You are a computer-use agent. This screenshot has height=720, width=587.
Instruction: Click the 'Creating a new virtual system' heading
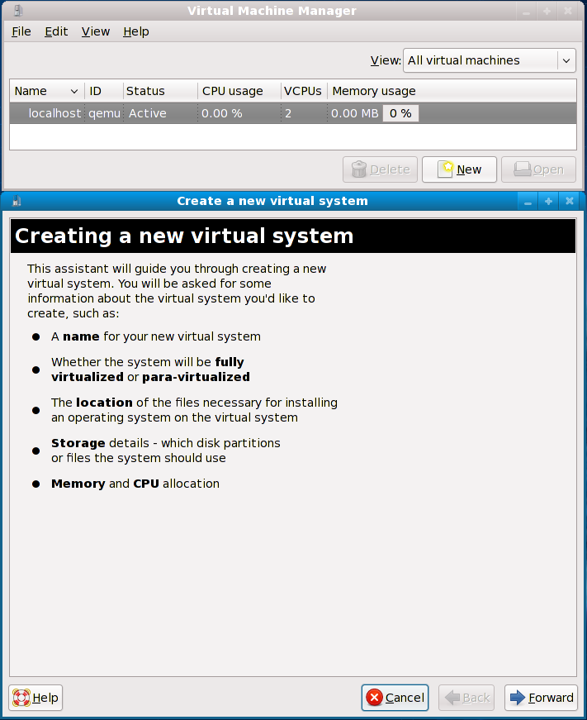click(x=184, y=236)
